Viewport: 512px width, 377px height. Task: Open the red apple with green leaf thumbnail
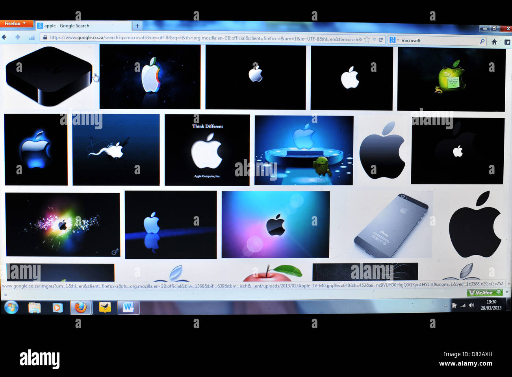pos(272,272)
